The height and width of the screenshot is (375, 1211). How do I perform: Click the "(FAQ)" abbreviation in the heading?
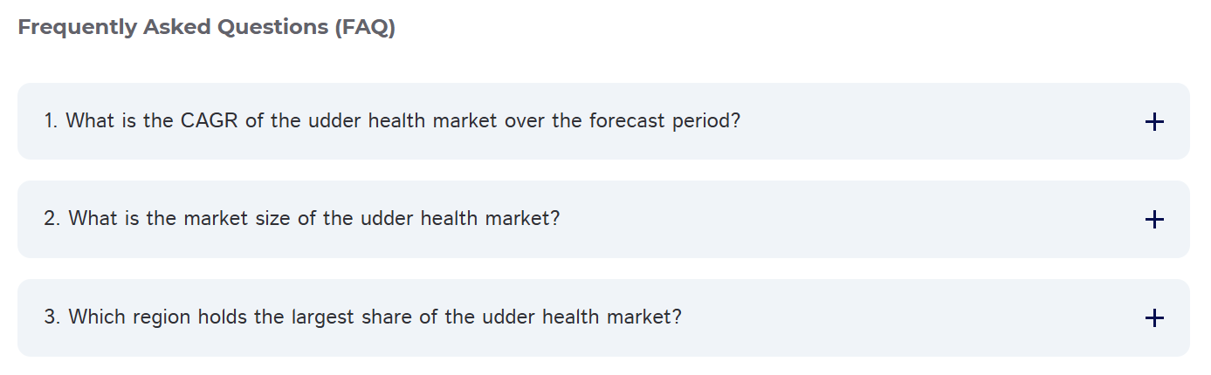point(363,28)
